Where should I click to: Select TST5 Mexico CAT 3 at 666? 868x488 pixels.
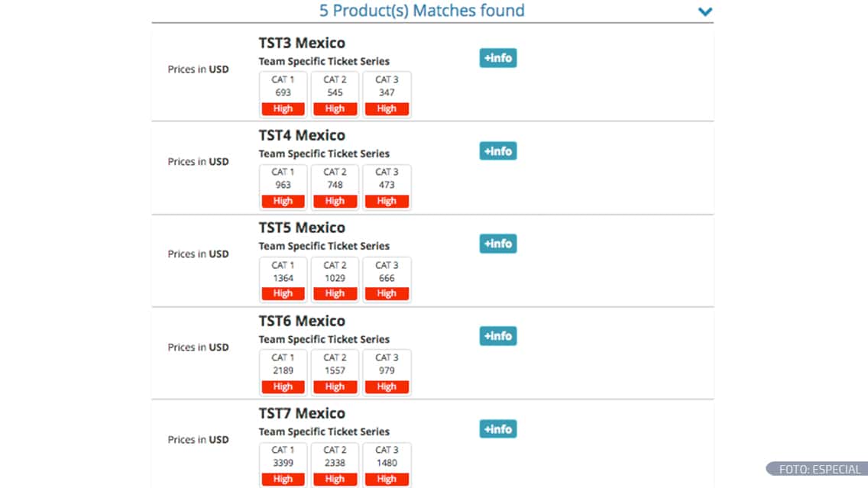[x=387, y=280]
